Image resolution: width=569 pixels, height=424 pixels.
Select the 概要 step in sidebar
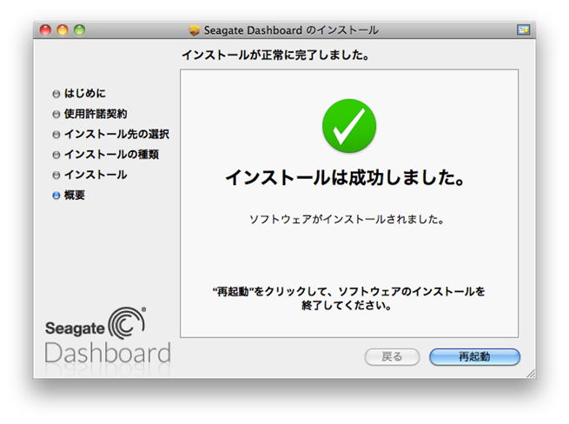[75, 195]
